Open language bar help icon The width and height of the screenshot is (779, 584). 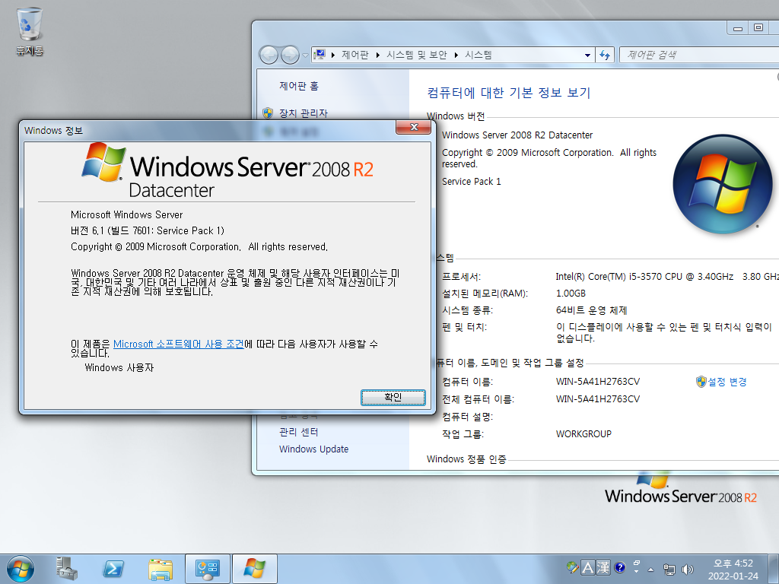(619, 567)
